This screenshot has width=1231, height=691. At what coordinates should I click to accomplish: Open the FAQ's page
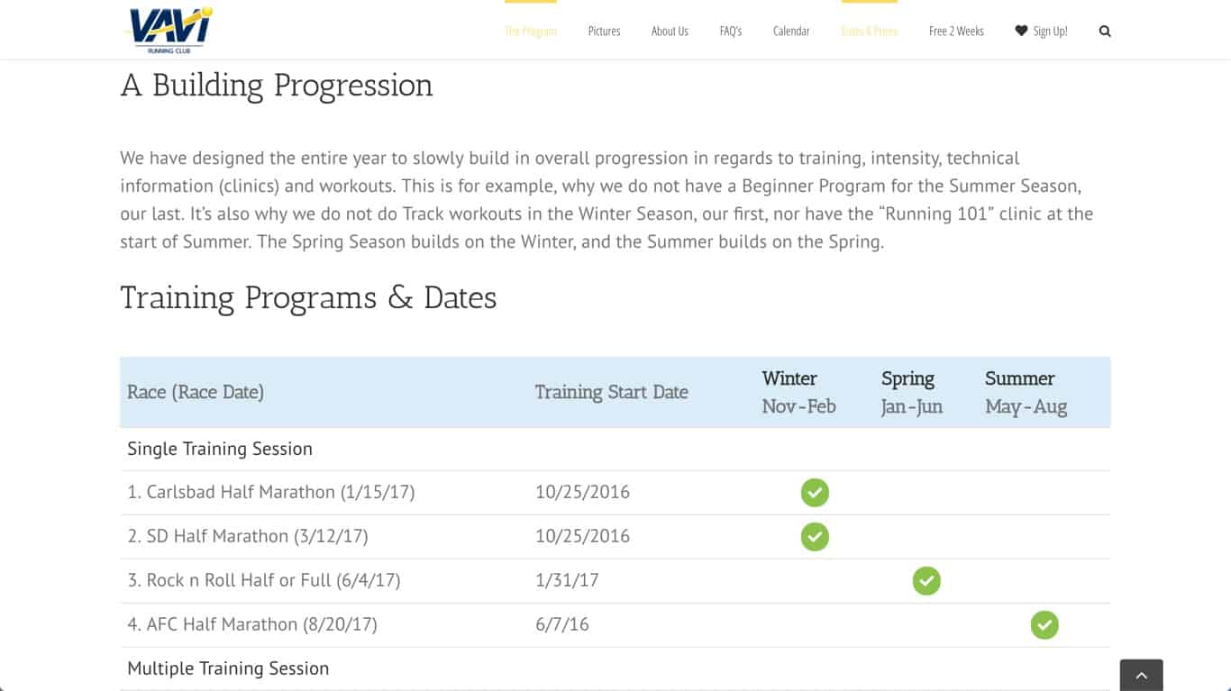(x=731, y=32)
